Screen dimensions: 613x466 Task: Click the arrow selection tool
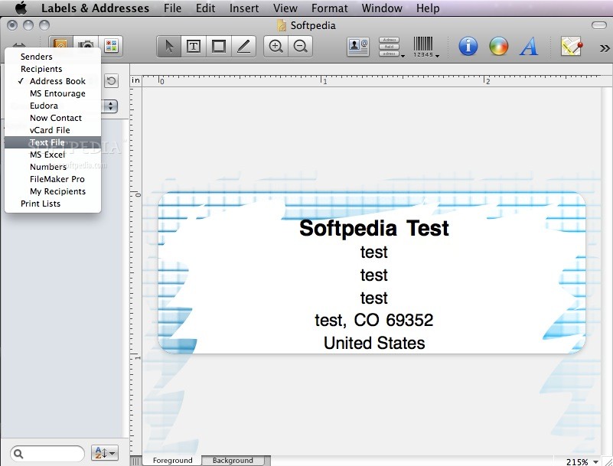(x=168, y=46)
